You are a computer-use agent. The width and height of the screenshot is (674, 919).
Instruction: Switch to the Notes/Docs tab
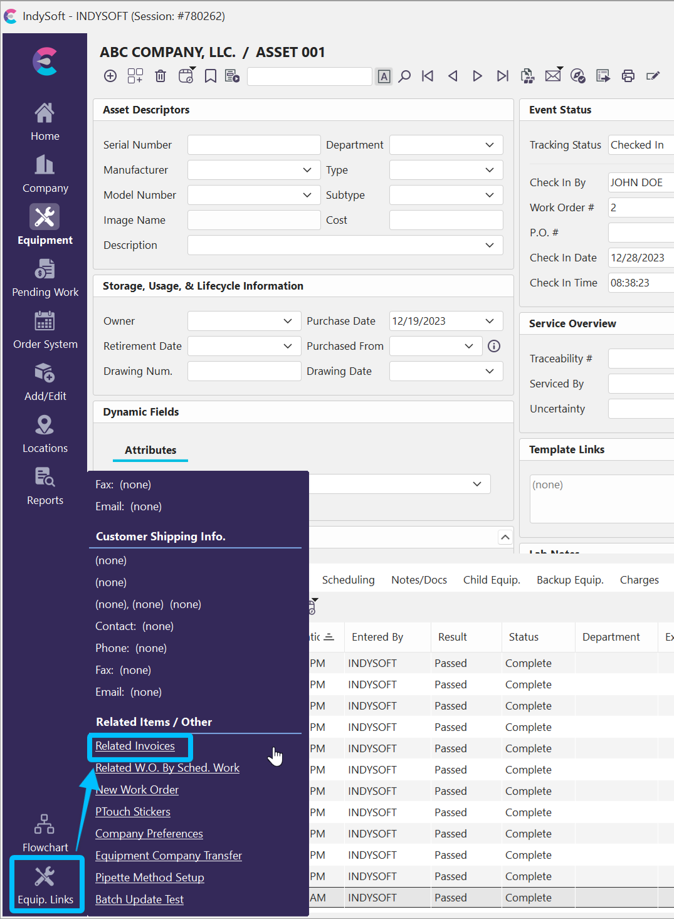pos(419,580)
